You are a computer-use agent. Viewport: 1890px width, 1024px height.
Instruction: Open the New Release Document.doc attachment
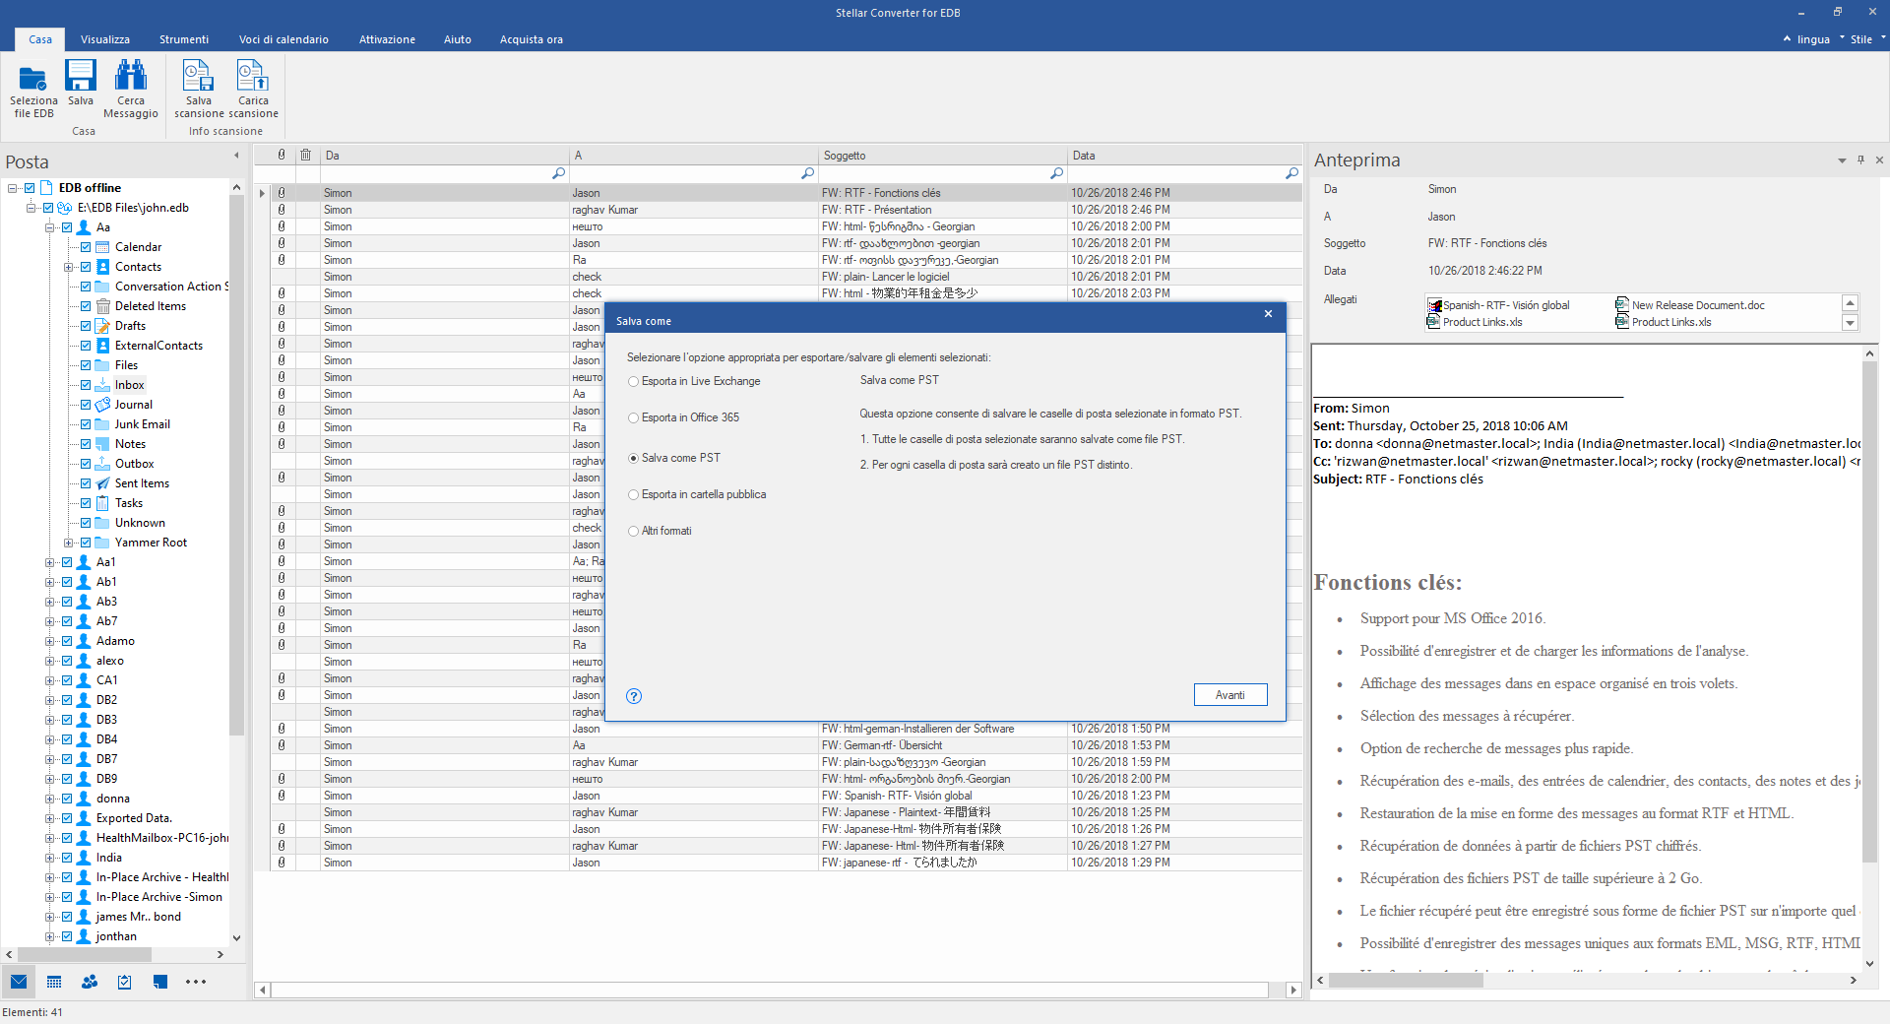click(1697, 305)
